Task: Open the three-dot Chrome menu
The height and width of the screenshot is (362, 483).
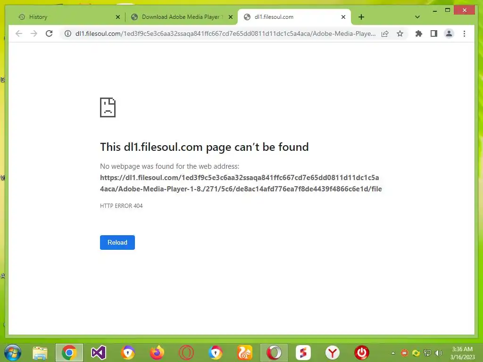Action: click(464, 33)
